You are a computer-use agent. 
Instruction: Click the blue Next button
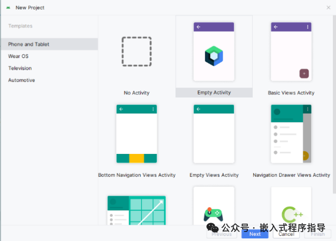point(255,234)
